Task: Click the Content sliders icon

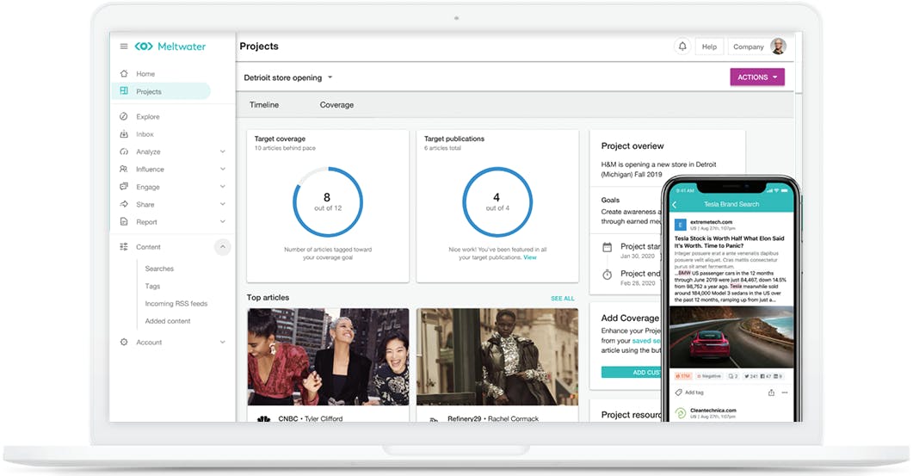Action: pos(123,246)
